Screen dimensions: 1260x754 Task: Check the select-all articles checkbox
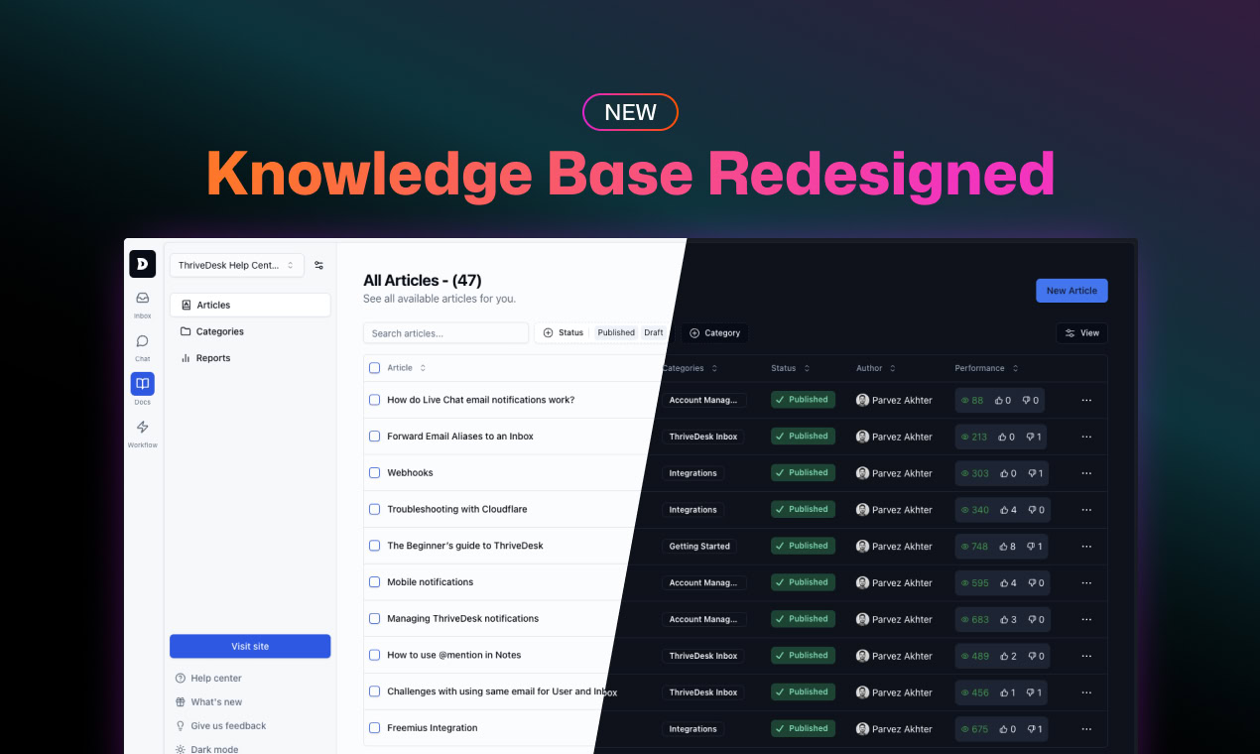click(x=375, y=368)
